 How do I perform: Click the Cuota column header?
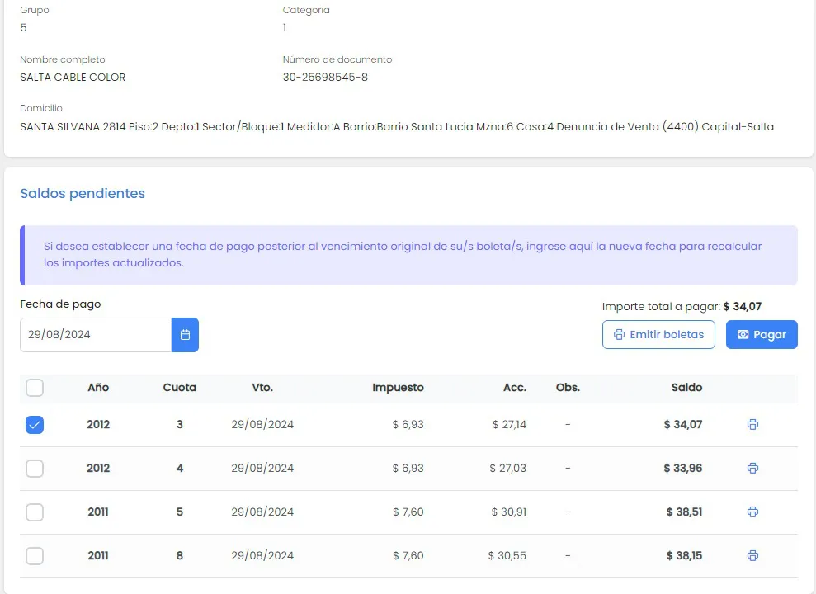[x=179, y=388]
